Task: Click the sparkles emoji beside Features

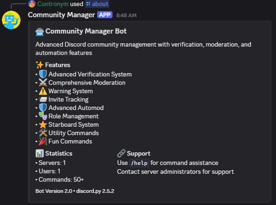Action: tap(40, 65)
